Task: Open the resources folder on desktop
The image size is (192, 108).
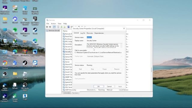Action: (15, 75)
